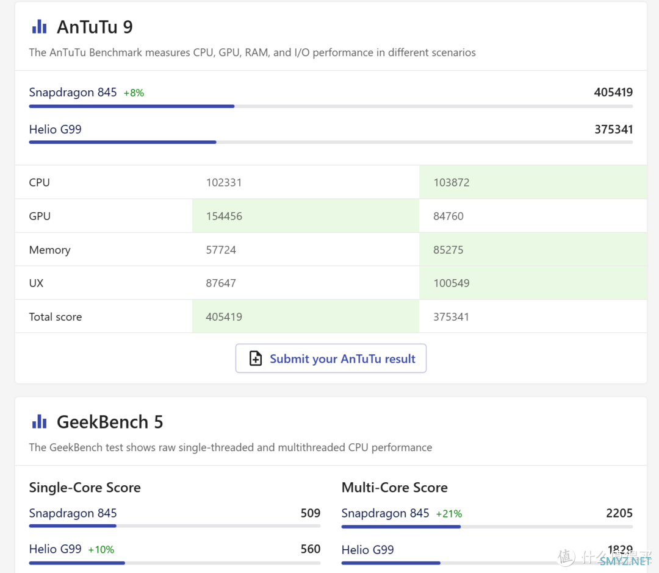This screenshot has width=659, height=573.
Task: Click the bold 405419 score above the table
Action: (x=613, y=93)
